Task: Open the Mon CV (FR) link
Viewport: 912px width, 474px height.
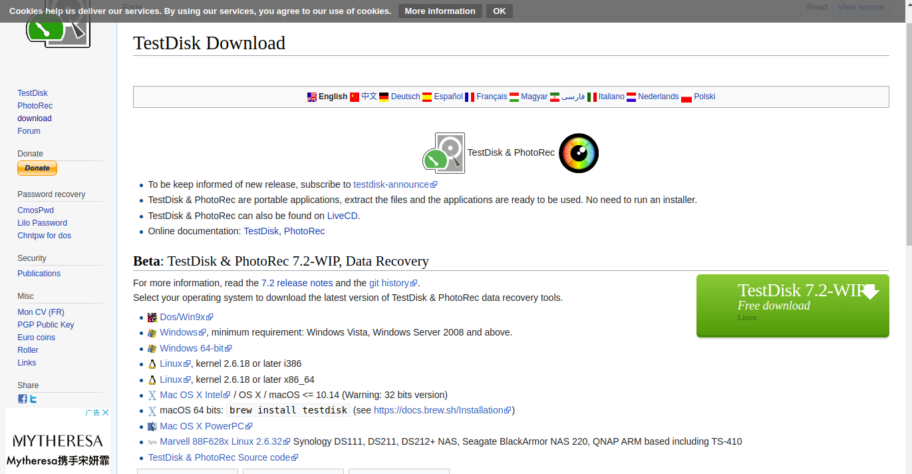Action: tap(41, 312)
